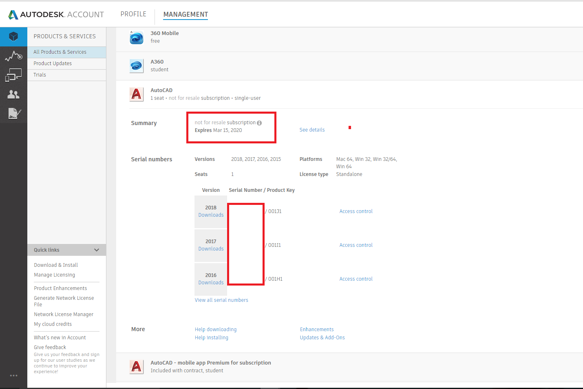The width and height of the screenshot is (583, 389).
Task: Open Download & Install quick link
Action: point(56,265)
